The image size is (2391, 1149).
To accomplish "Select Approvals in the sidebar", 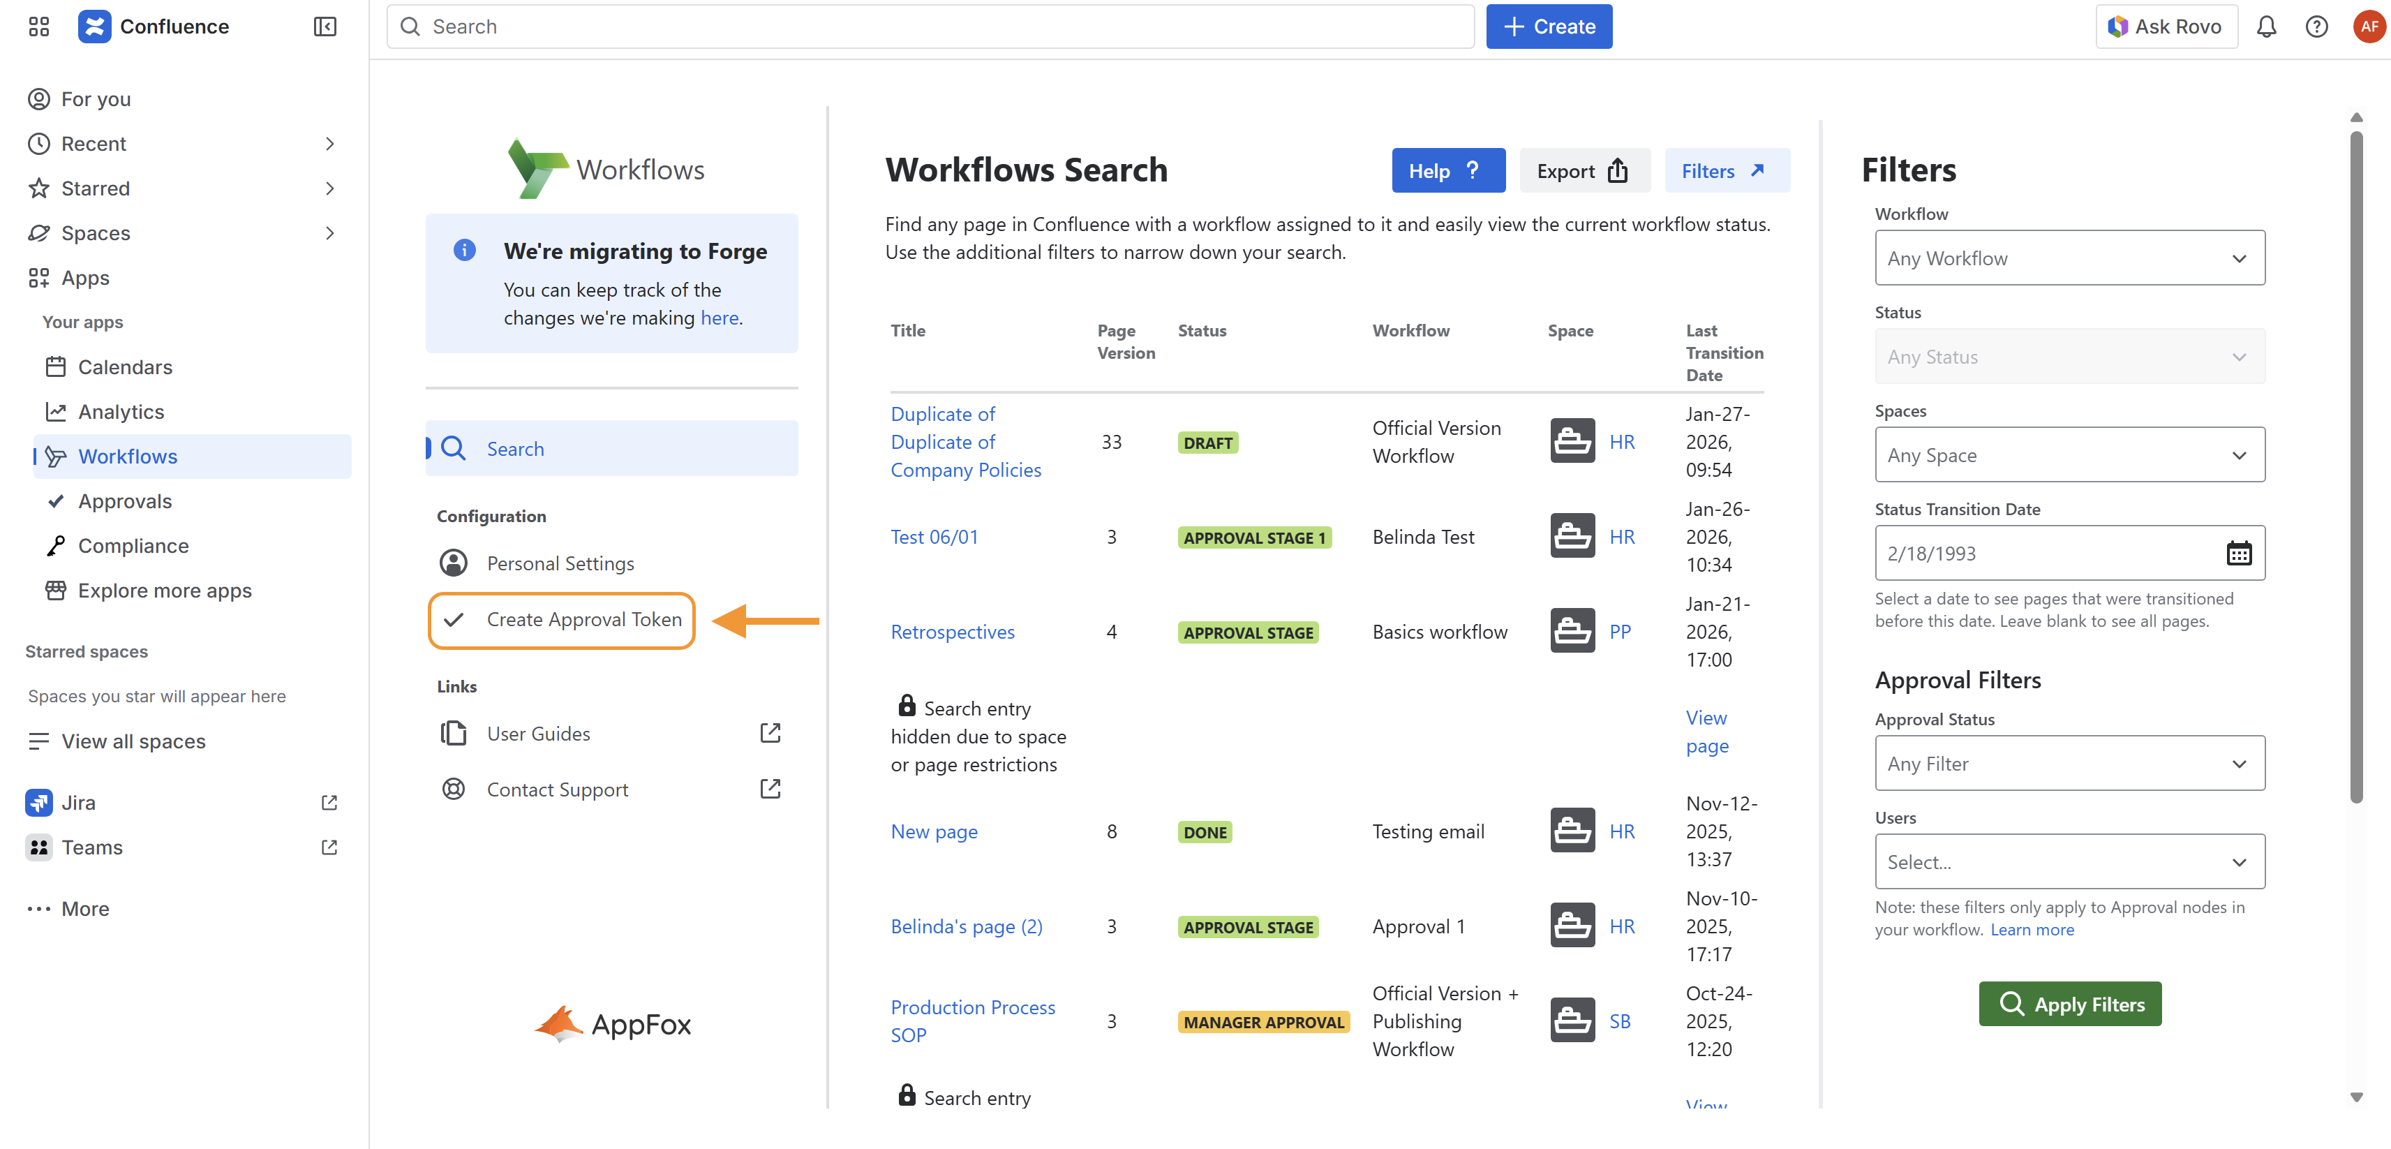I will [126, 501].
